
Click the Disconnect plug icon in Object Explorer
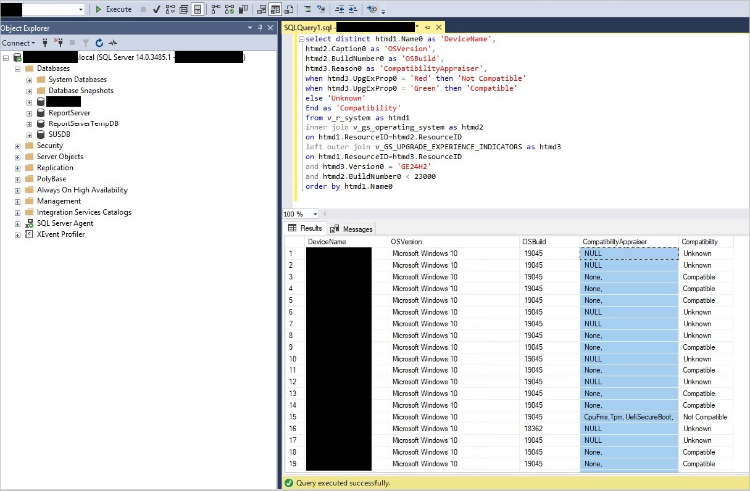[x=59, y=43]
